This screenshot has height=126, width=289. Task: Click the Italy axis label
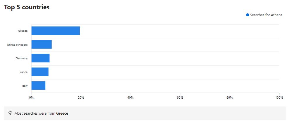coord(25,86)
